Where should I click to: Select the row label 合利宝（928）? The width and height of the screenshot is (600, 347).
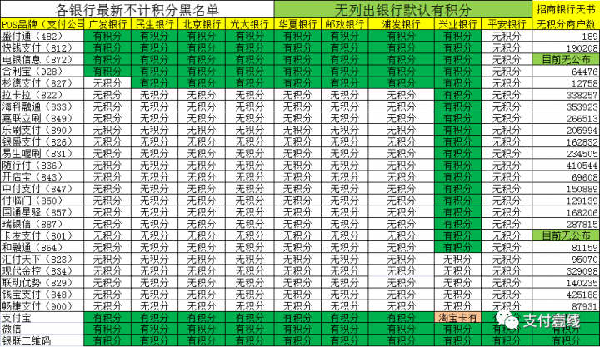[x=42, y=72]
